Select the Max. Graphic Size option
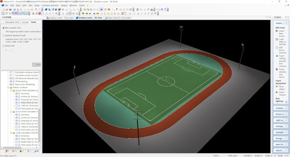290x157 pixels. click(x=3, y=28)
